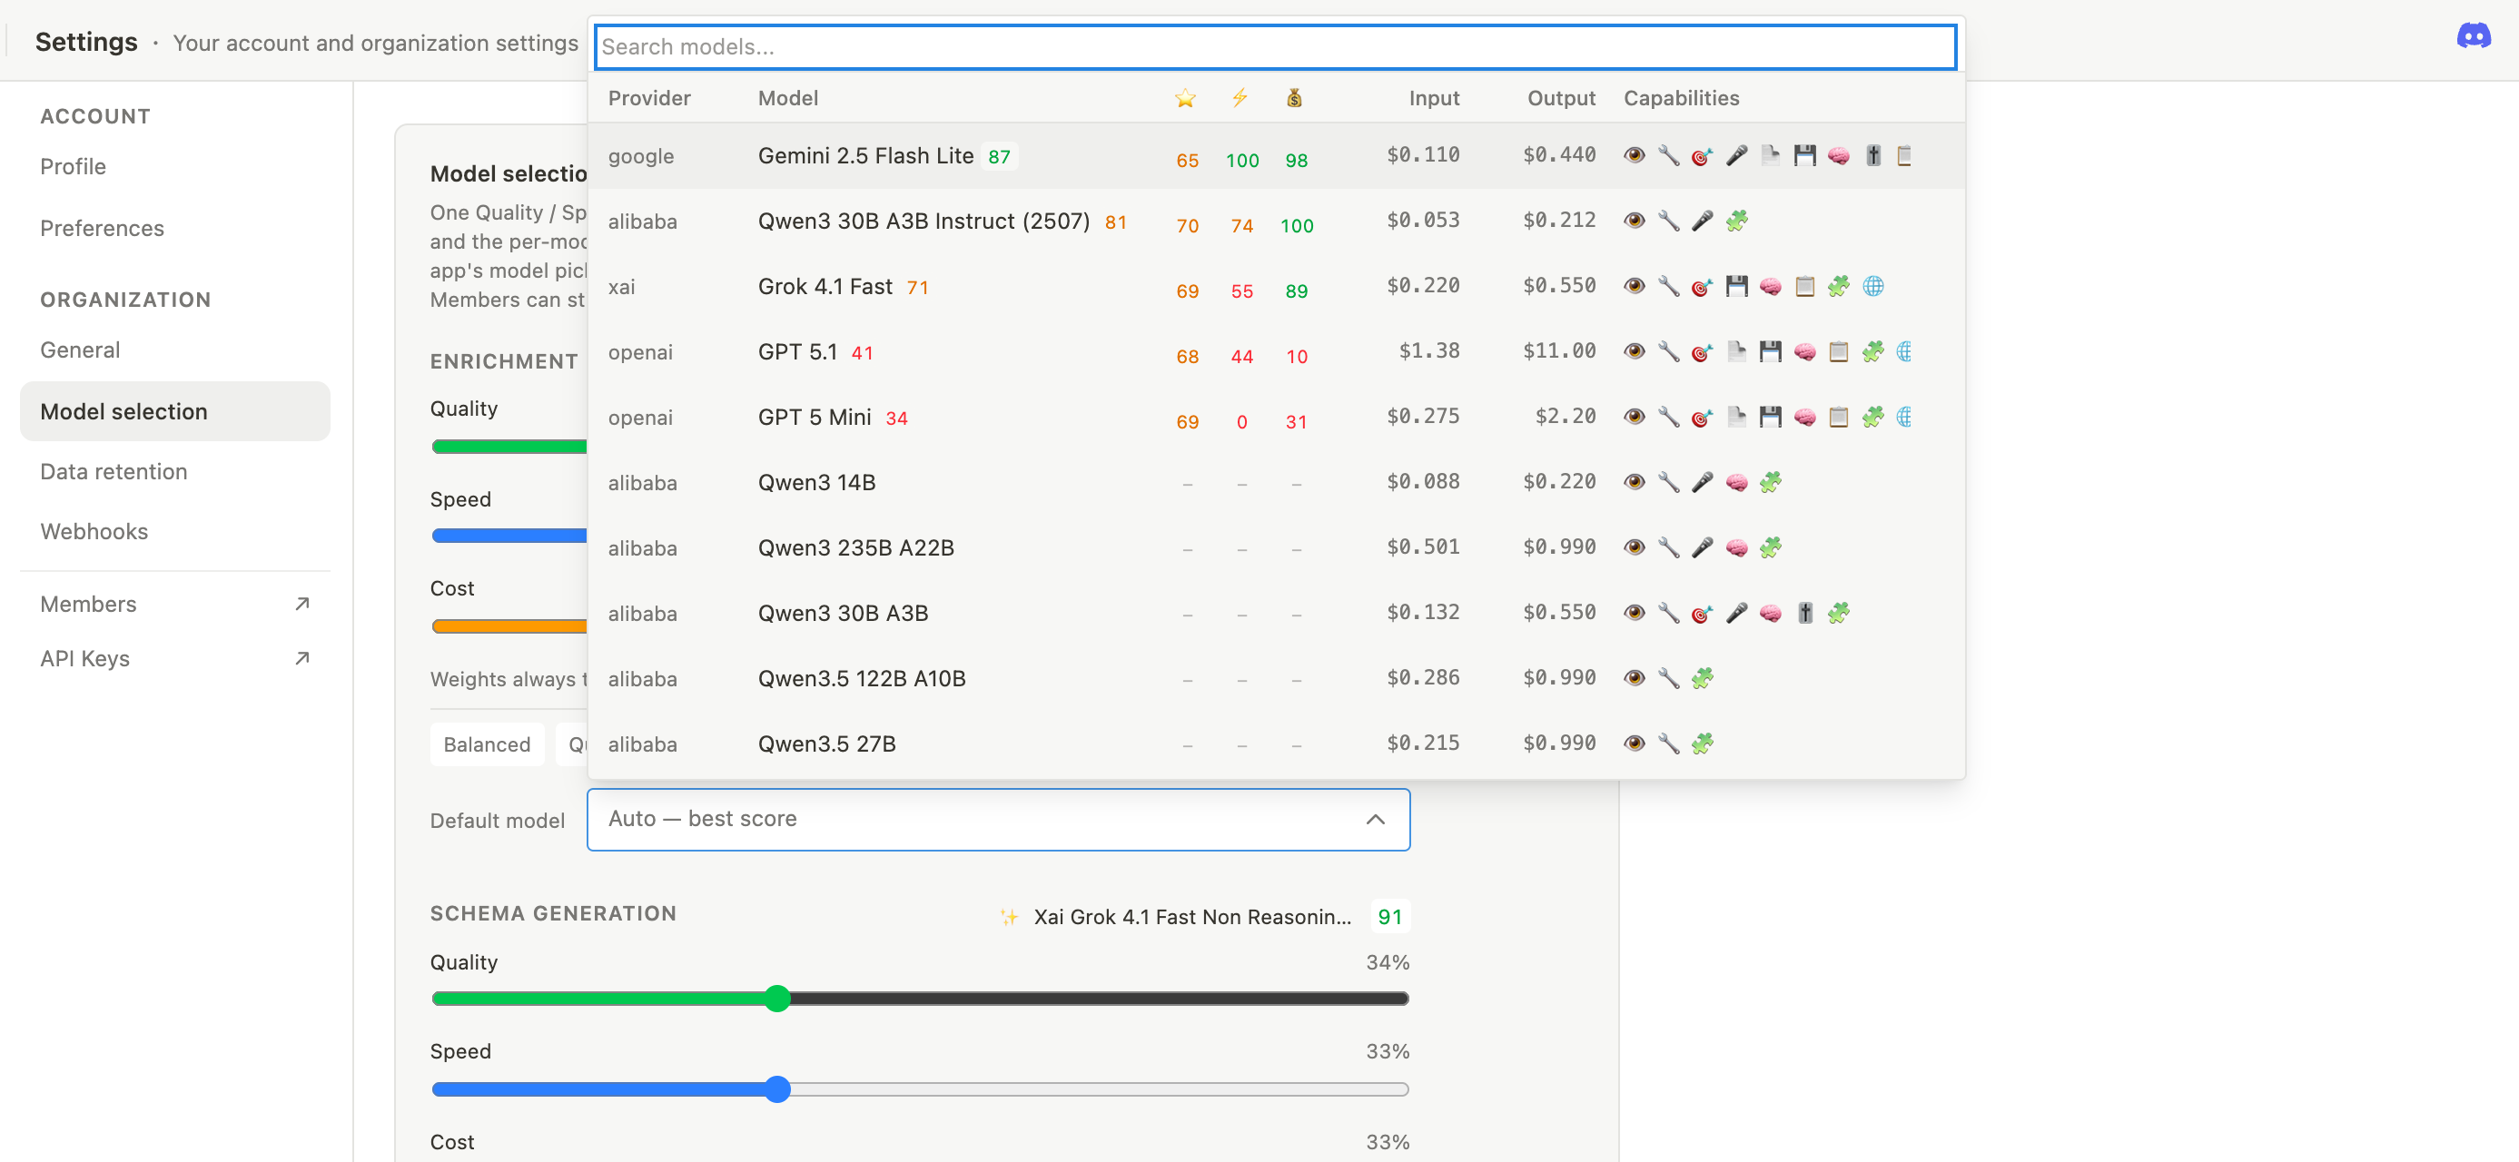Click the puzzle icon in Qwen3.5 27B row
Image resolution: width=2519 pixels, height=1162 pixels.
pyautogui.click(x=1703, y=743)
